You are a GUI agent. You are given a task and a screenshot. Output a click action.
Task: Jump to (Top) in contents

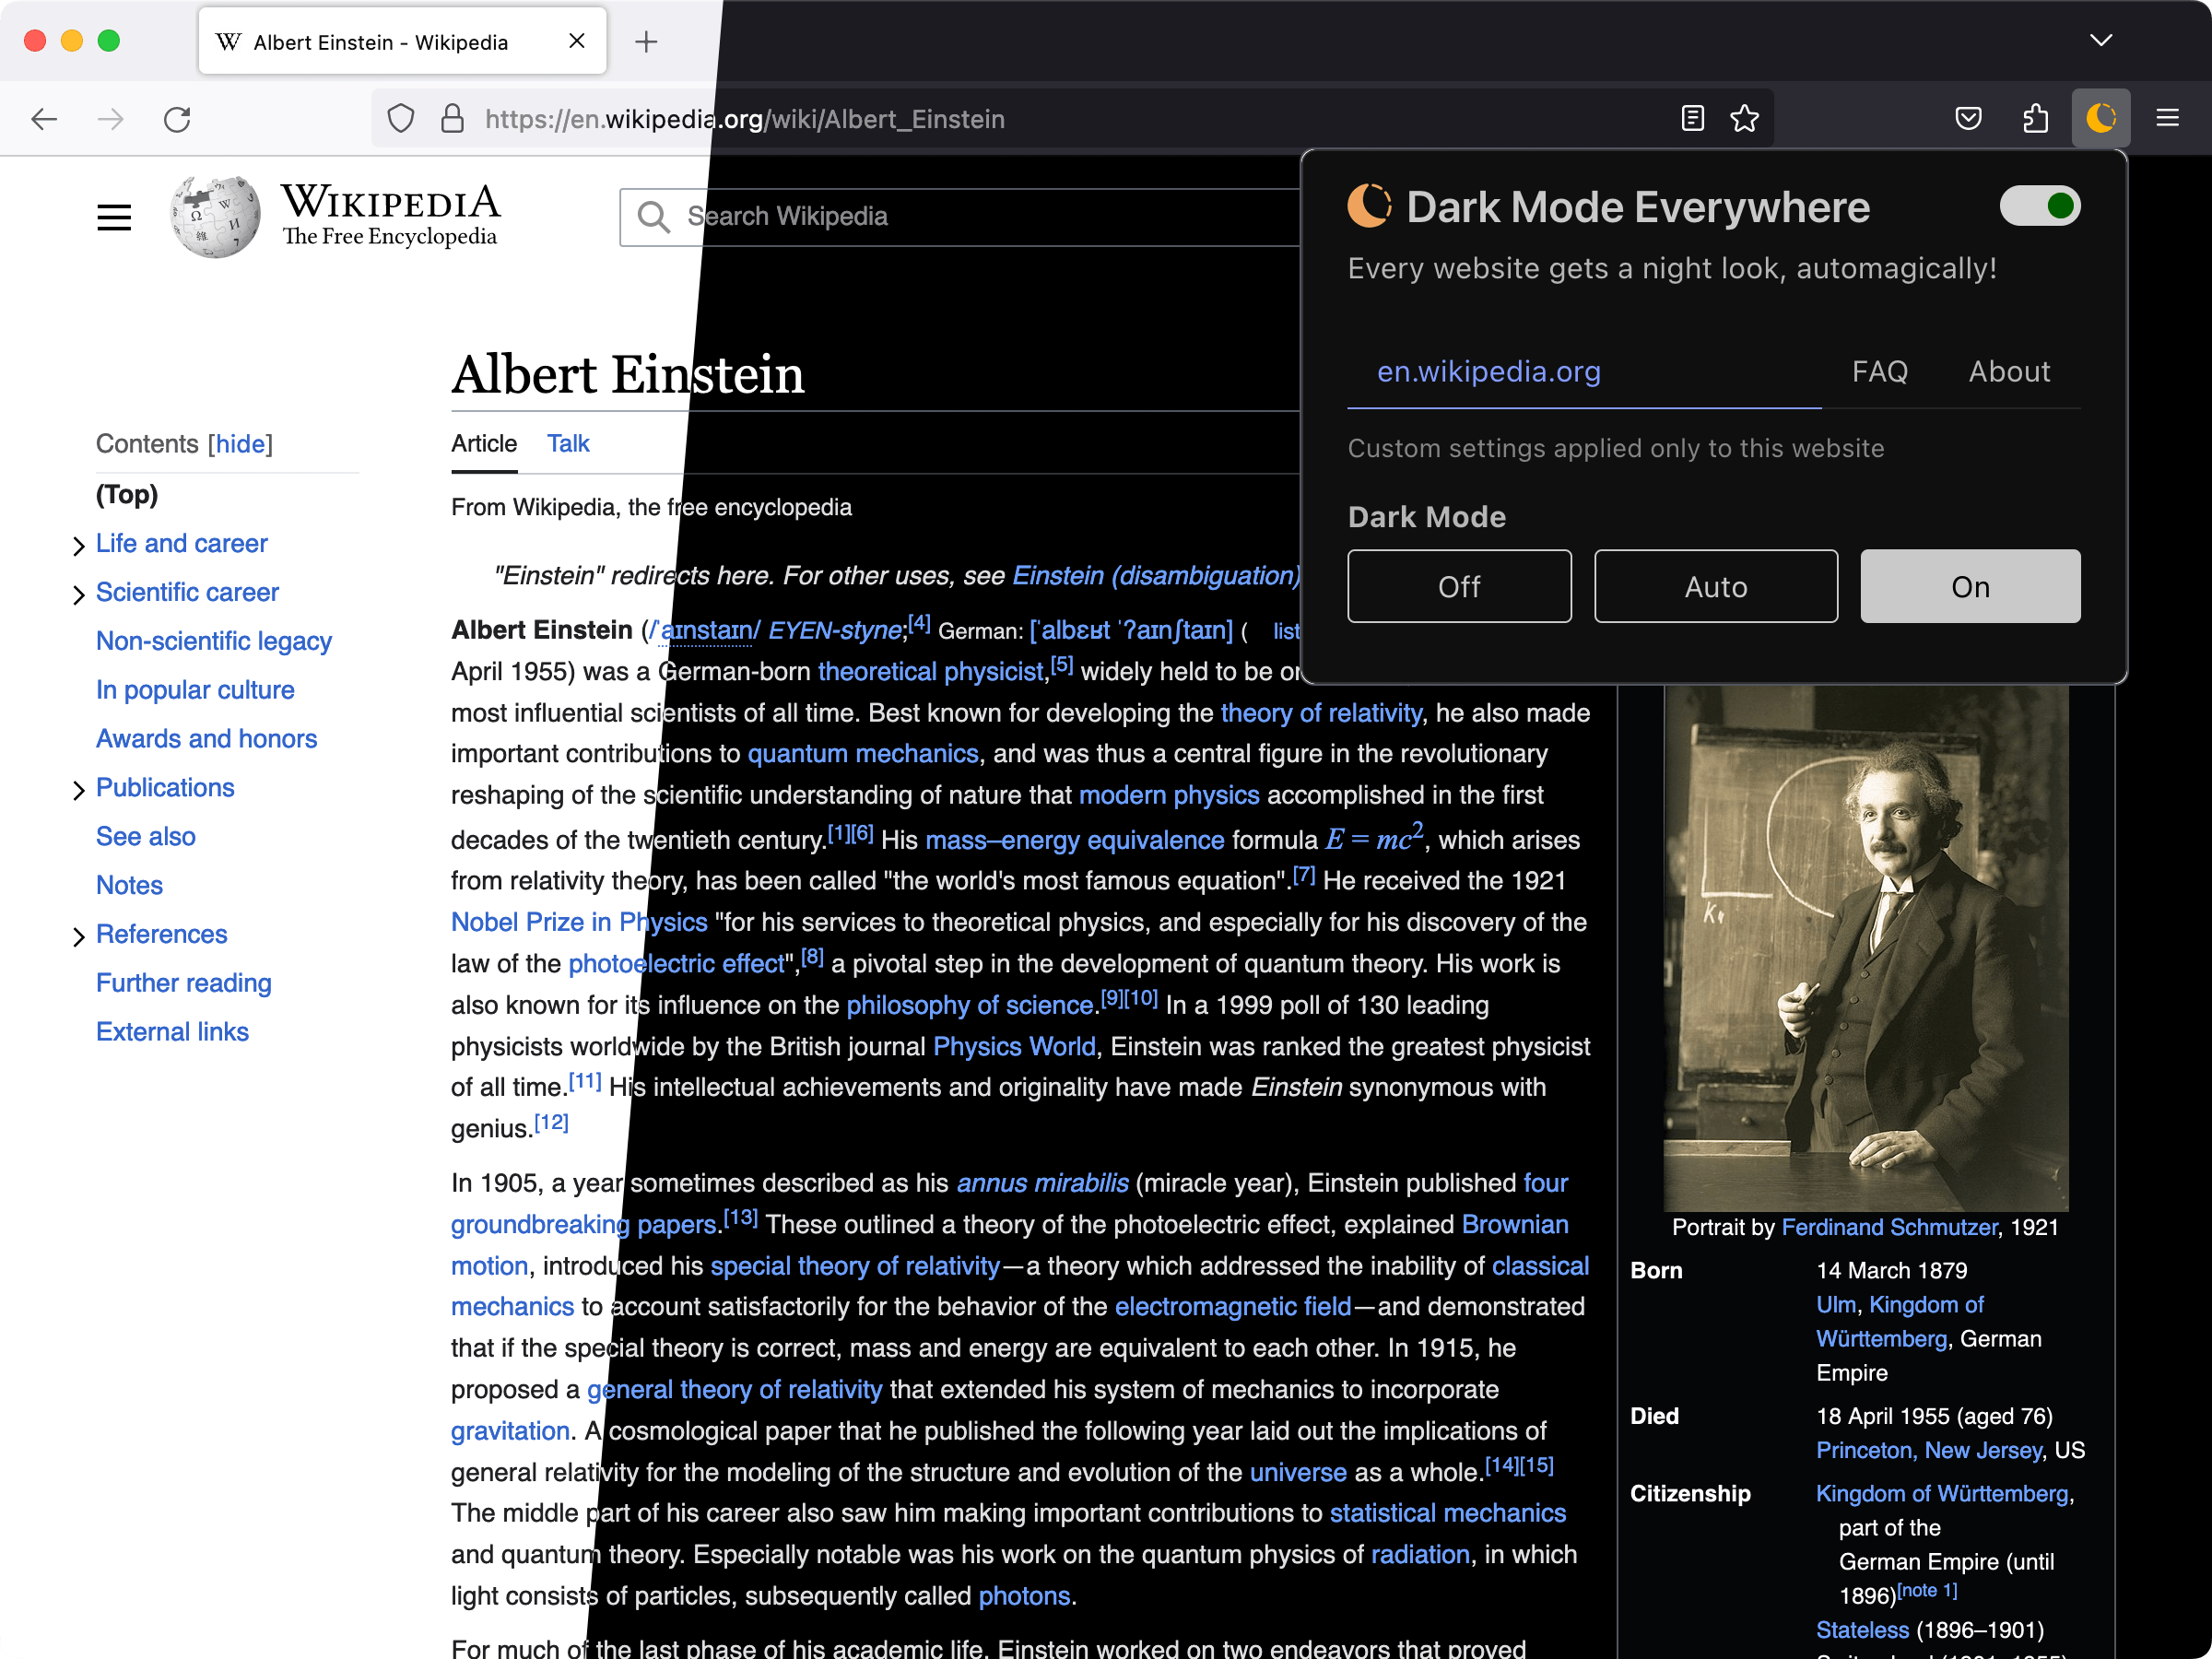127,494
